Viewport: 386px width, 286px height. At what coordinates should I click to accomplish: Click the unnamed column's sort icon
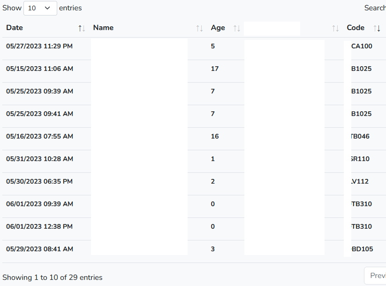[x=335, y=28]
